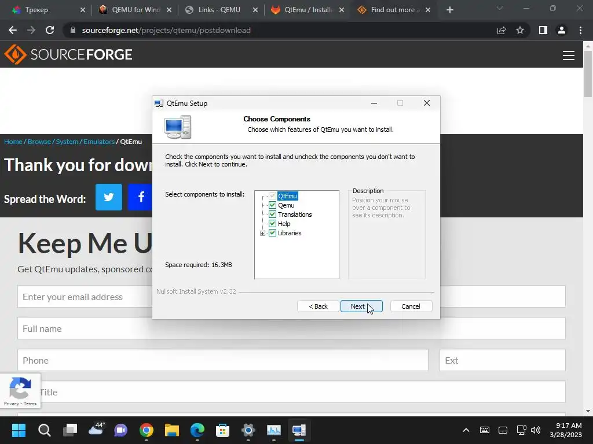The width and height of the screenshot is (593, 444).
Task: Toggle the Libraries component checkbox
Action: (272, 233)
